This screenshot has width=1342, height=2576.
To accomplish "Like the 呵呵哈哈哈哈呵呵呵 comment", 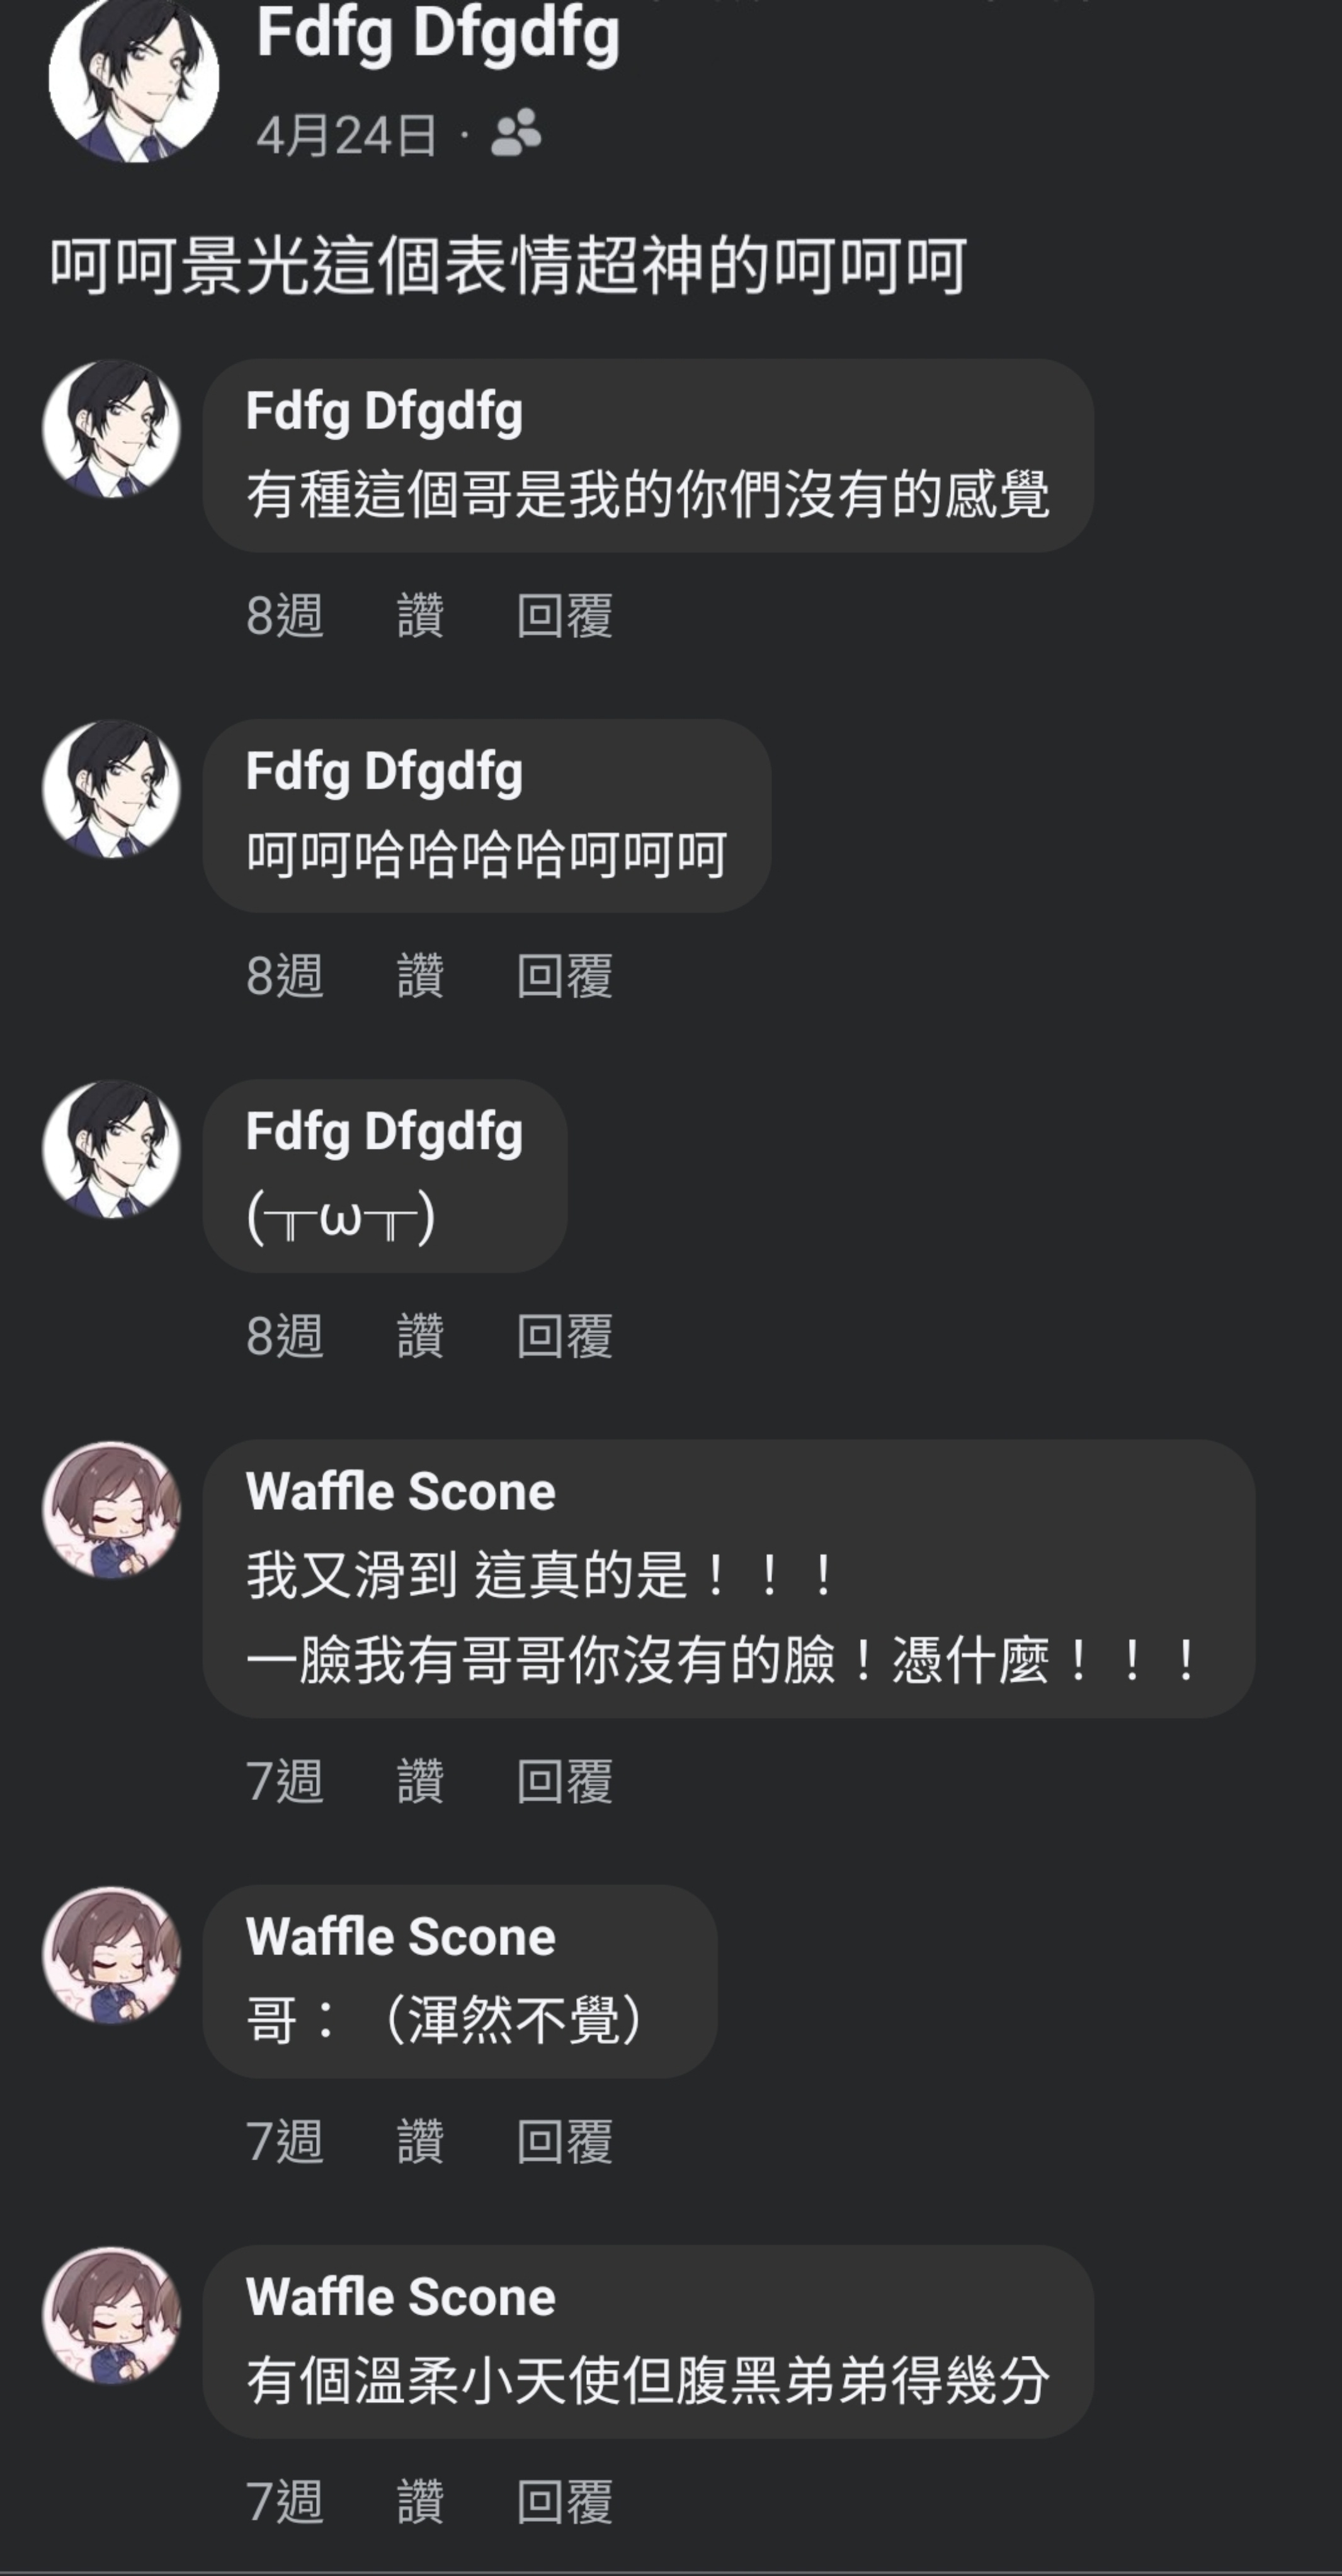I will [420, 975].
